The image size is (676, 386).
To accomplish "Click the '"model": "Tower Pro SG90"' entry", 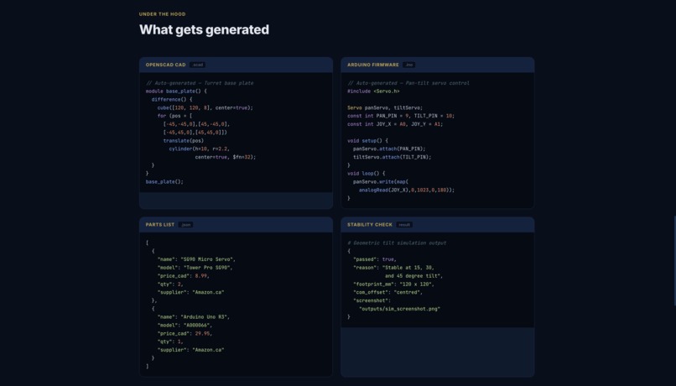I will (x=195, y=268).
